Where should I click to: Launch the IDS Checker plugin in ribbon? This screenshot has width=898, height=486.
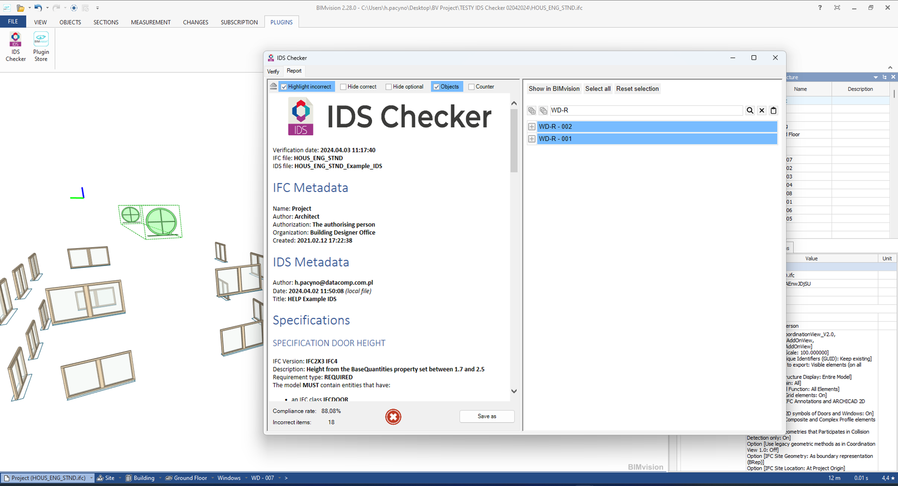pyautogui.click(x=16, y=47)
